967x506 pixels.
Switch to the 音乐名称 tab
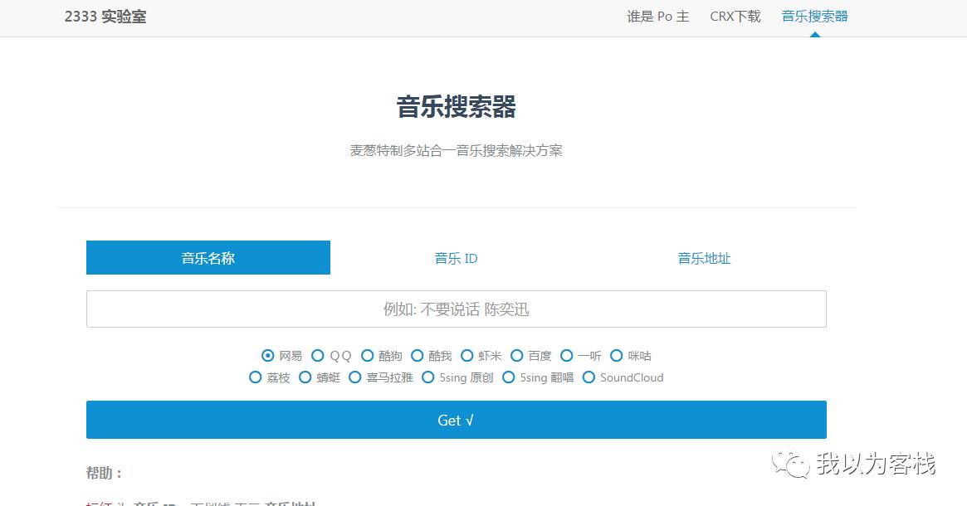point(208,258)
